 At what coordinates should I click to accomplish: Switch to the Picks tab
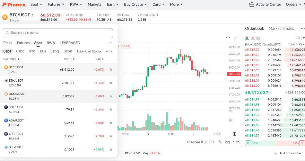click(x=8, y=43)
